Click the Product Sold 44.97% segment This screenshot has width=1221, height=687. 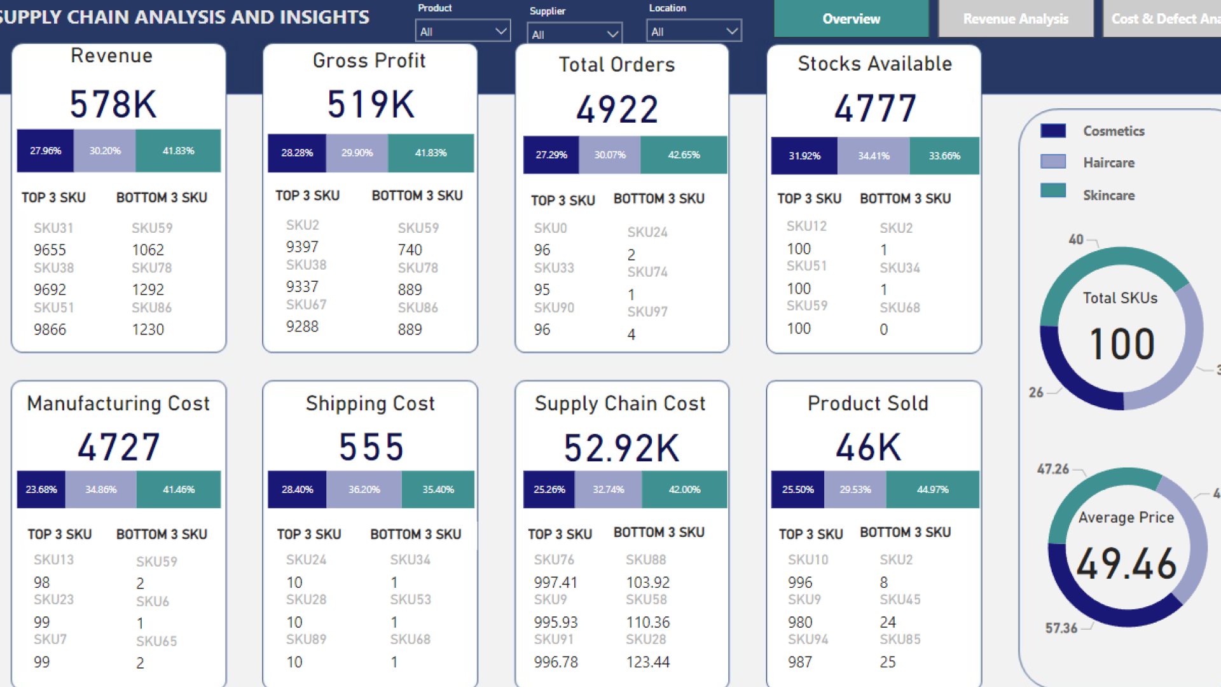coord(932,489)
